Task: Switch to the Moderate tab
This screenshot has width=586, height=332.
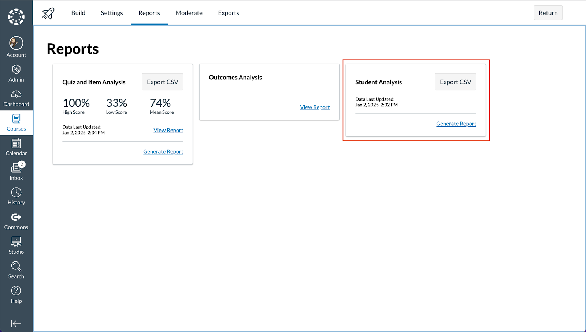Action: [x=189, y=13]
